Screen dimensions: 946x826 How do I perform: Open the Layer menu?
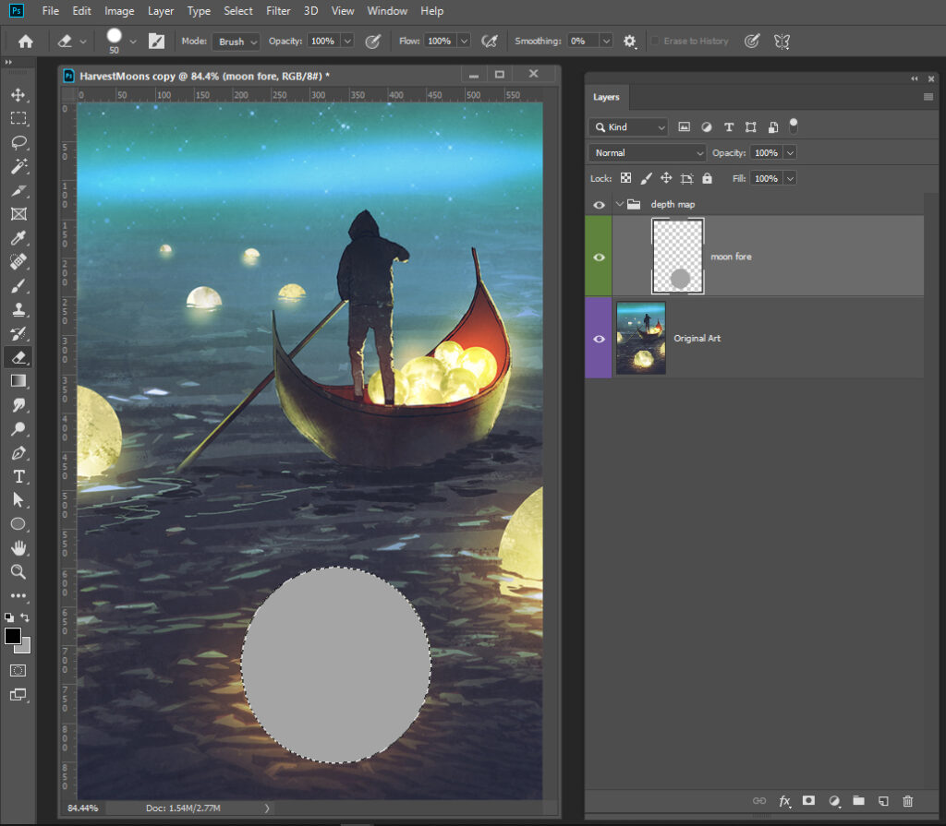[x=161, y=11]
